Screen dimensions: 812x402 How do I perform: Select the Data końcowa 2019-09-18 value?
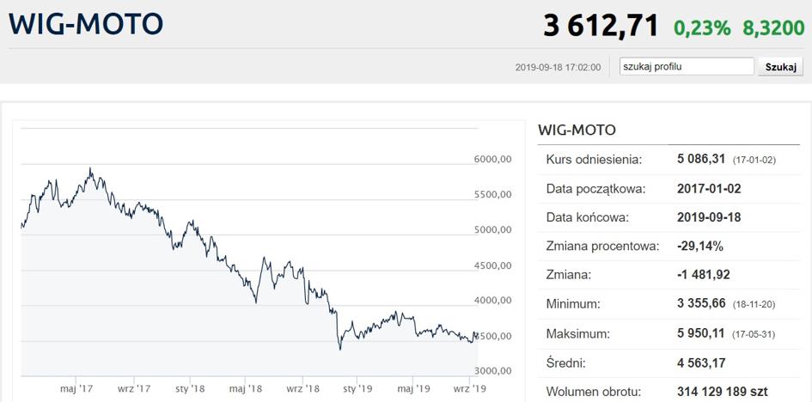pos(709,217)
